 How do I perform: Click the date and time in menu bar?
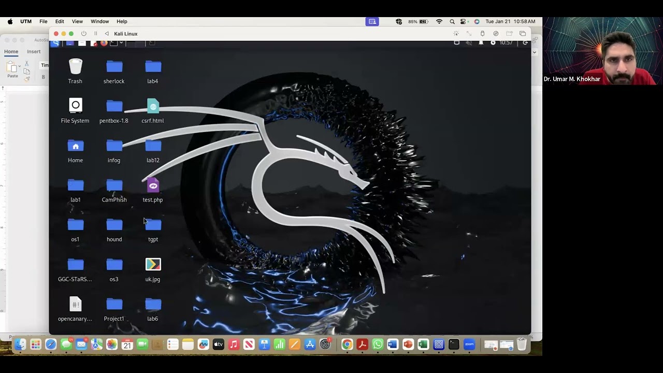tap(510, 21)
